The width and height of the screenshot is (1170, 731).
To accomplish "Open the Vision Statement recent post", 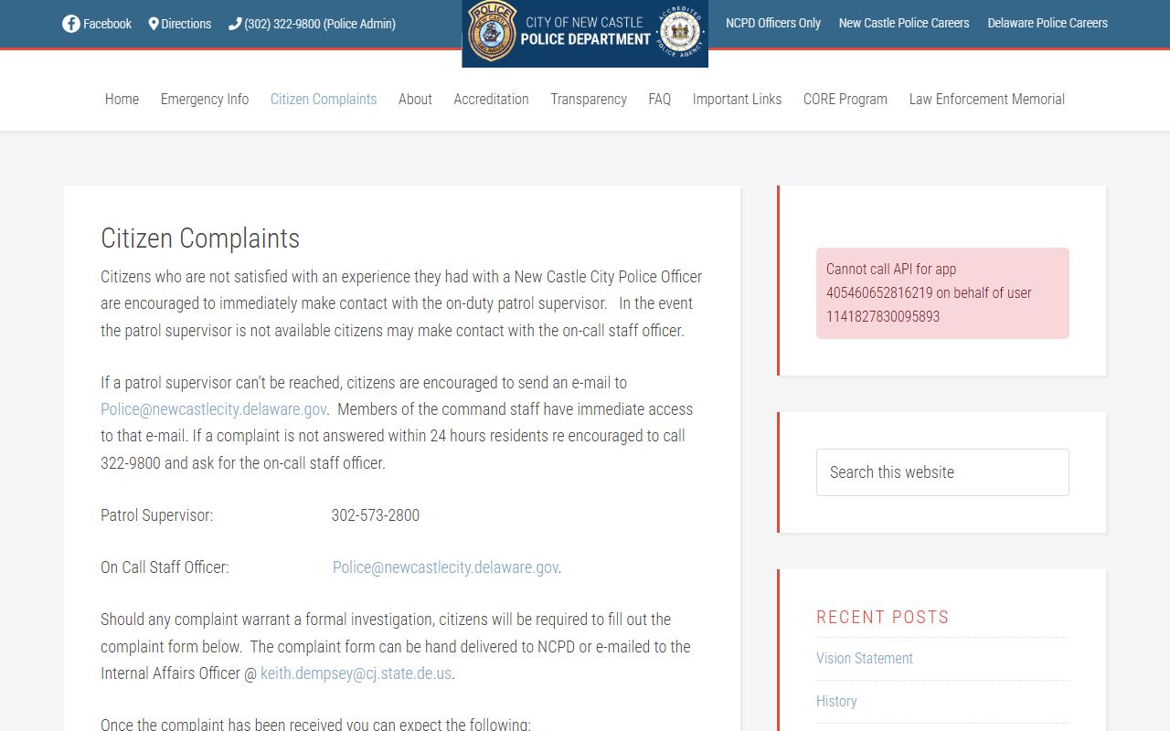I will pyautogui.click(x=865, y=658).
